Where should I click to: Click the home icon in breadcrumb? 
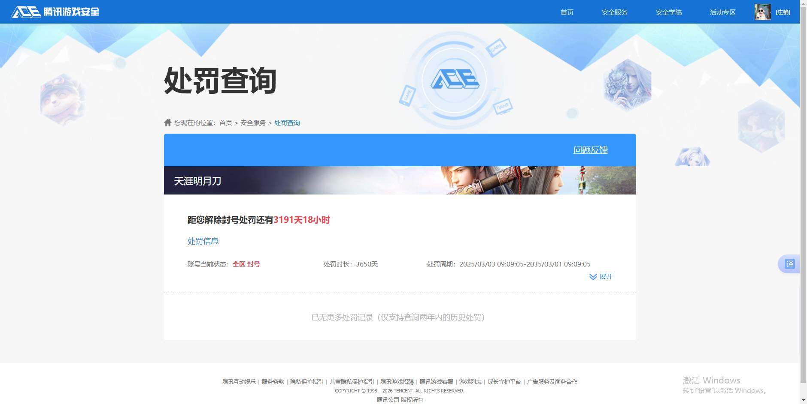coord(168,123)
